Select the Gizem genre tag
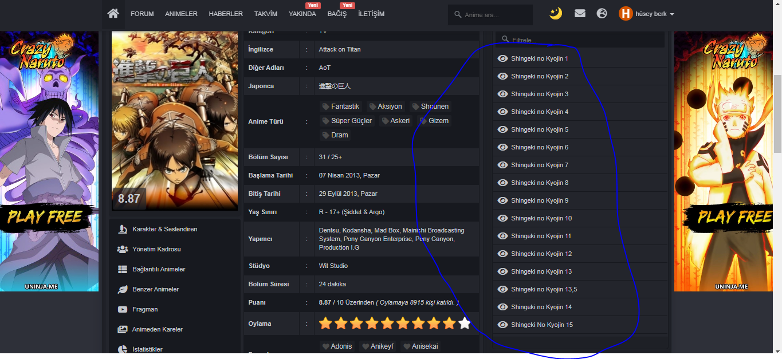This screenshot has width=782, height=359. point(434,121)
